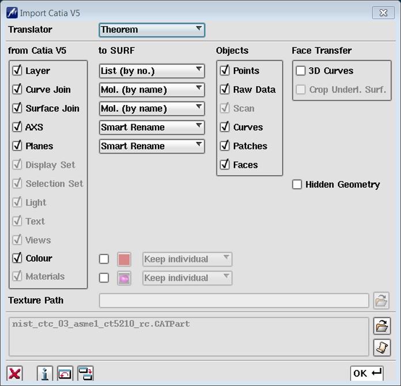401x386 pixels.
Task: Uncheck the Colour checkbox
Action: pyautogui.click(x=17, y=258)
